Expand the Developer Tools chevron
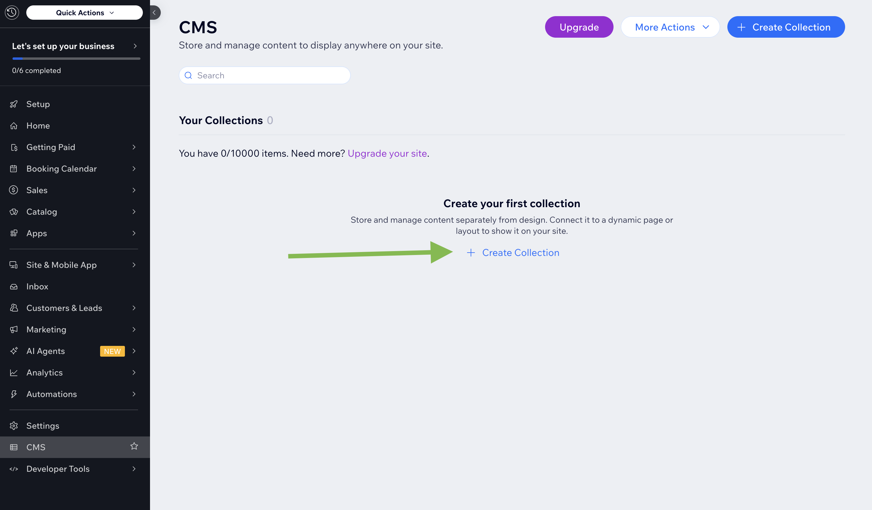The width and height of the screenshot is (872, 510). pos(134,469)
